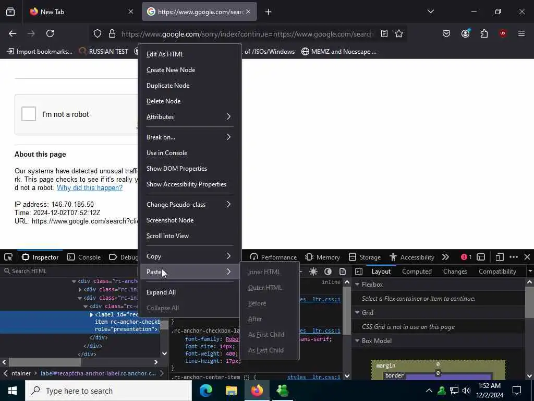534x401 pixels.
Task: Open the Storage devtools tab
Action: (x=365, y=257)
